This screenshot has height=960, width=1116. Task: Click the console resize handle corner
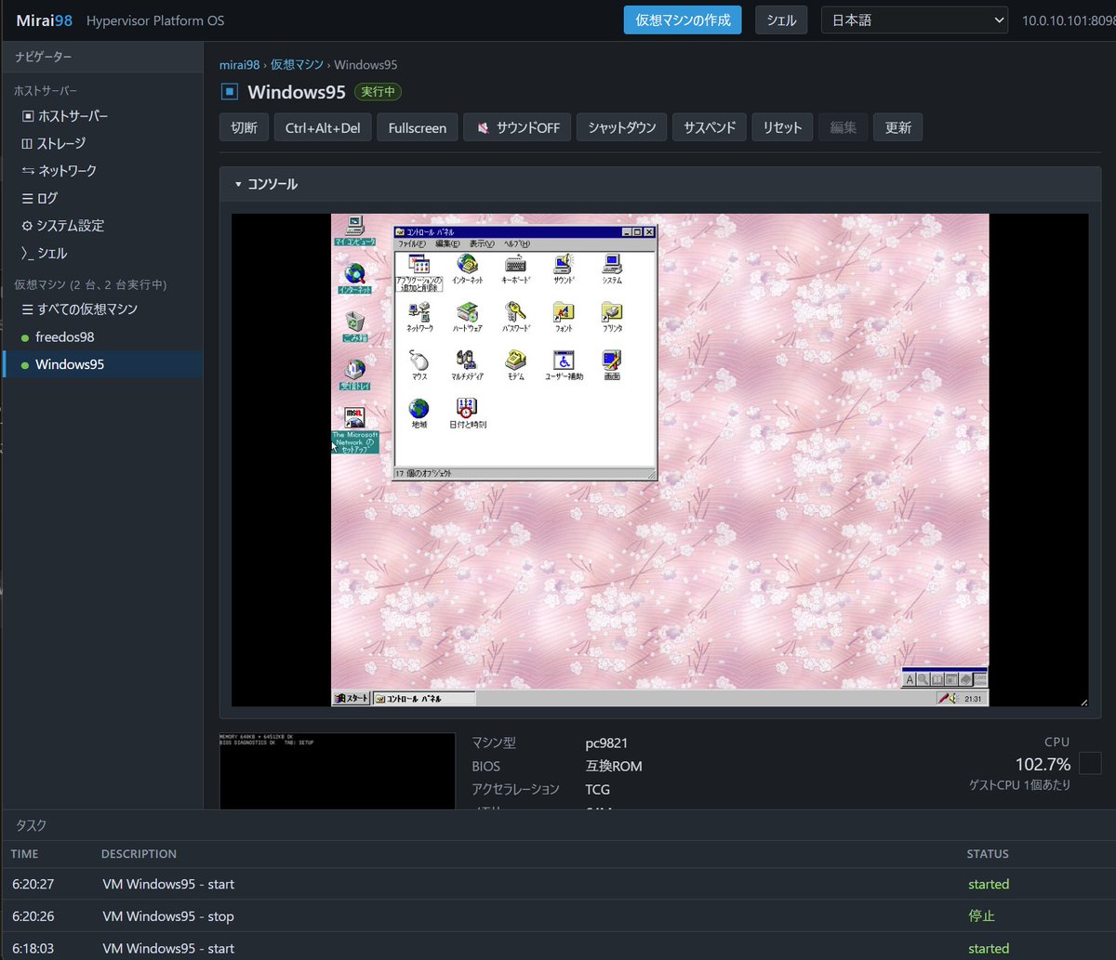click(x=1083, y=702)
